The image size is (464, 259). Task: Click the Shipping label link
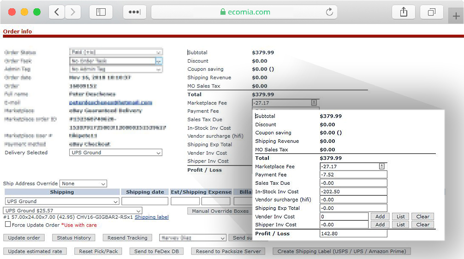(x=151, y=217)
